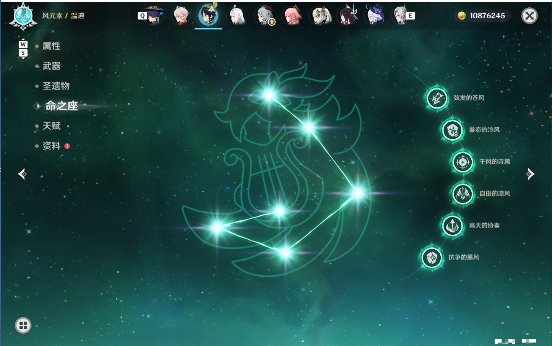The height and width of the screenshot is (346, 552).
Task: Click the E next-character key hint
Action: click(410, 16)
